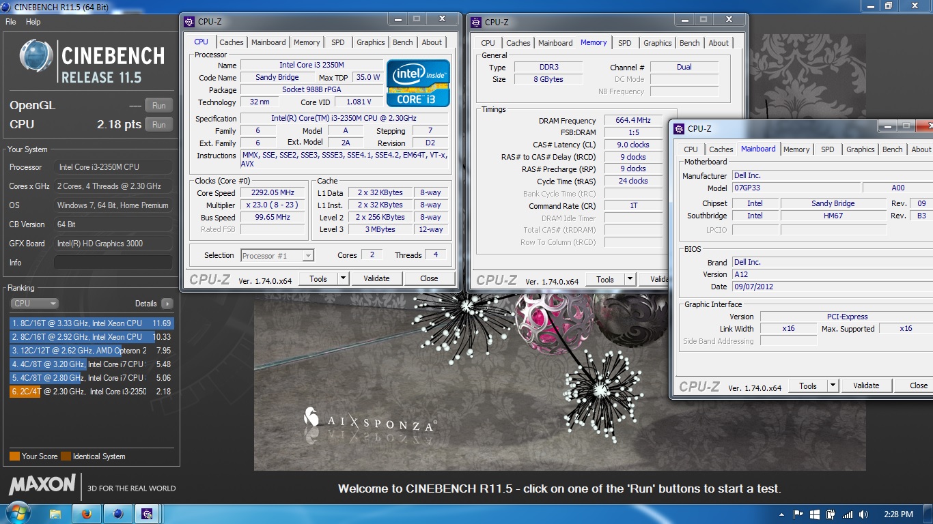This screenshot has width=933, height=524.
Task: Open the Windows Start menu orb
Action: pyautogui.click(x=17, y=513)
